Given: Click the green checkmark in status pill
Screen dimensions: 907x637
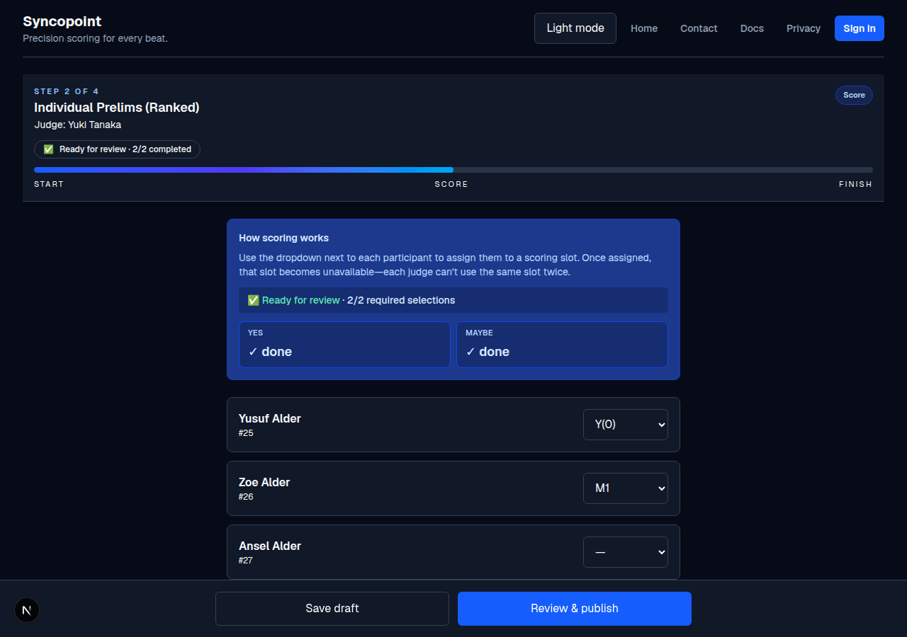Looking at the screenshot, I should 48,149.
